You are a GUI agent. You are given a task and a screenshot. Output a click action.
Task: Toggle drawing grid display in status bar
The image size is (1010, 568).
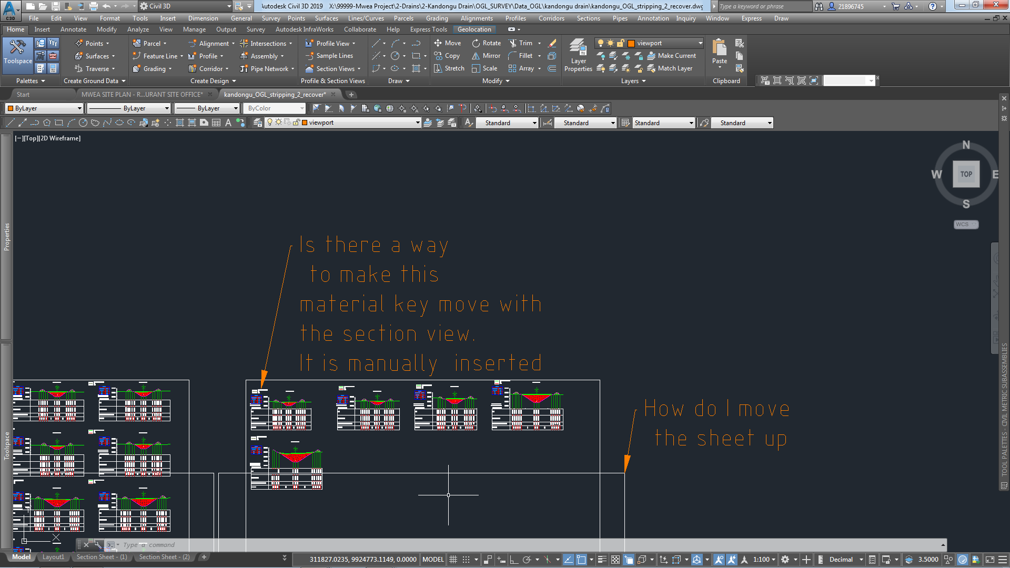[x=453, y=560]
